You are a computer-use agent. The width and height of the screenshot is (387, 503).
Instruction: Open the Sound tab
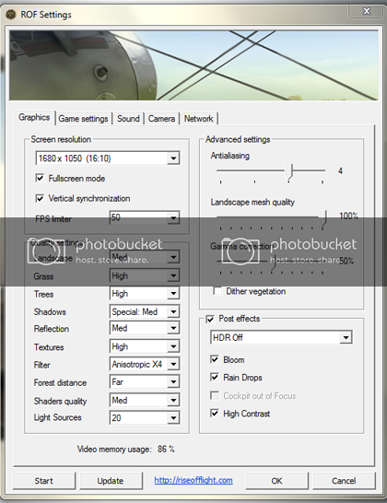click(x=128, y=119)
